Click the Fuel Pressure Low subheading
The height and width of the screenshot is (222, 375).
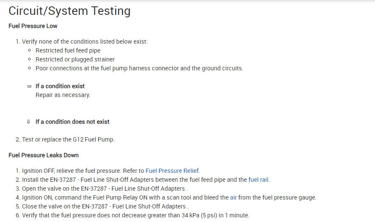click(x=33, y=26)
